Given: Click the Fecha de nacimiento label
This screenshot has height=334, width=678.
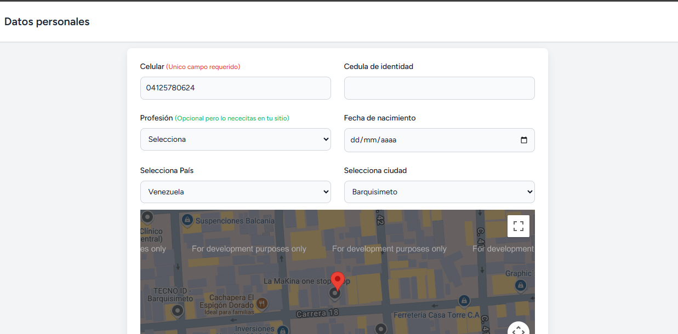Looking at the screenshot, I should tap(380, 118).
